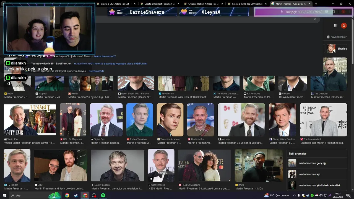Screen dimensions: 354x199
Task: Open the Kaydedilenler saved items button
Action: (x=337, y=37)
